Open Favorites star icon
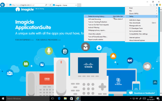This screenshot has height=101, width=162. coord(154,5)
